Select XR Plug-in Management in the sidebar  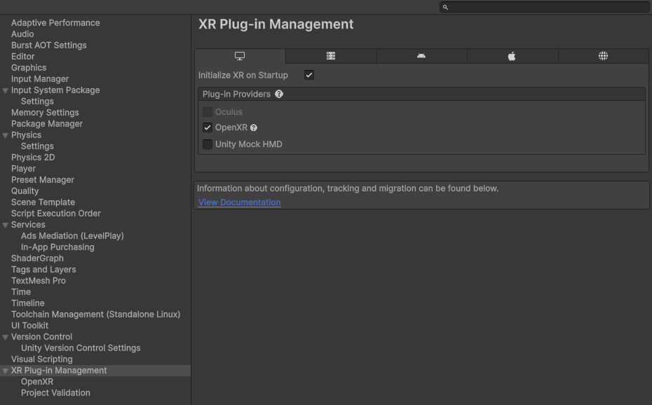pyautogui.click(x=59, y=371)
